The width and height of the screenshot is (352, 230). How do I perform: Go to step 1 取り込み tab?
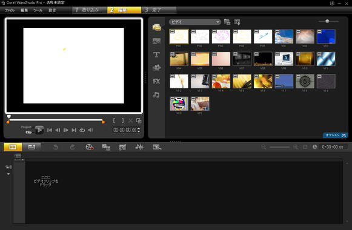pos(89,10)
